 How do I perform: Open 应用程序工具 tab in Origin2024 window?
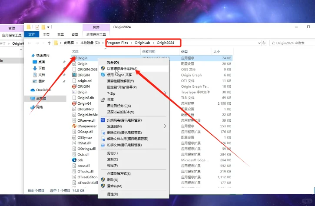[x=96, y=35]
